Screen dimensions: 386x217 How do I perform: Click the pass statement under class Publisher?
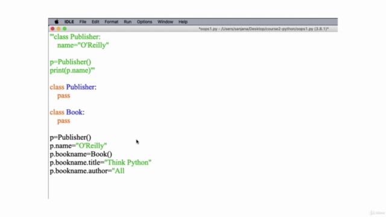click(63, 96)
